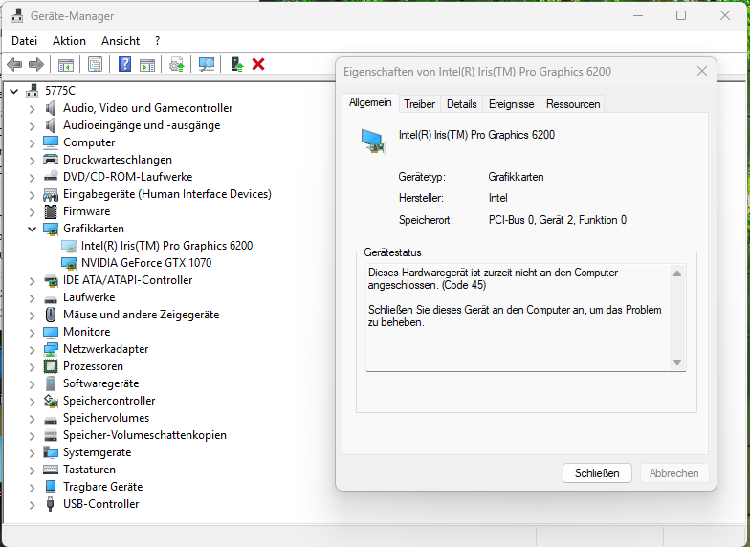Click the Tastaturen keyboard icon
Screen dimensions: 750x547
click(50, 469)
